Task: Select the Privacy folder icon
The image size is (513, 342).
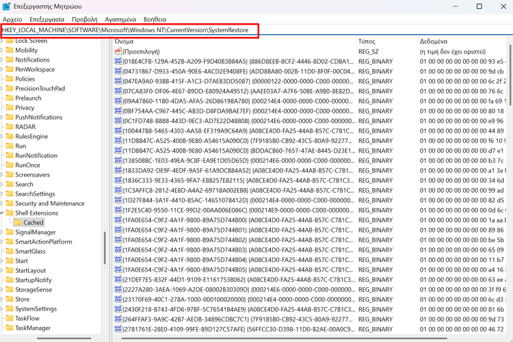Action: click(x=10, y=107)
